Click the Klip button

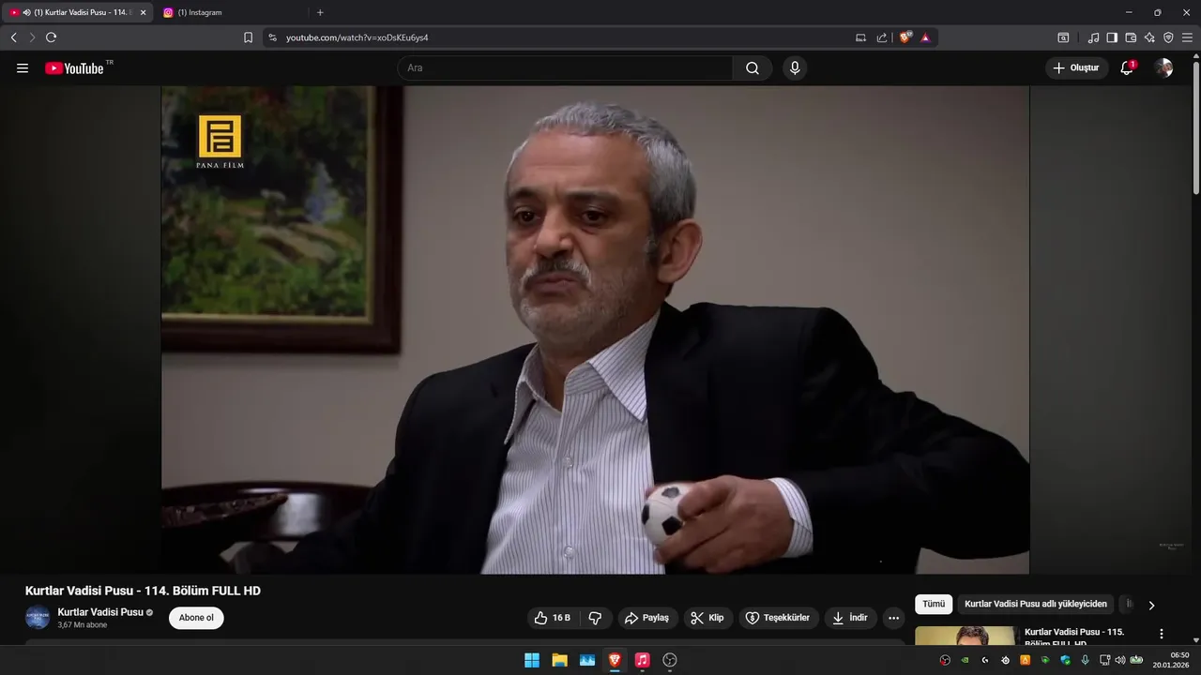point(707,618)
